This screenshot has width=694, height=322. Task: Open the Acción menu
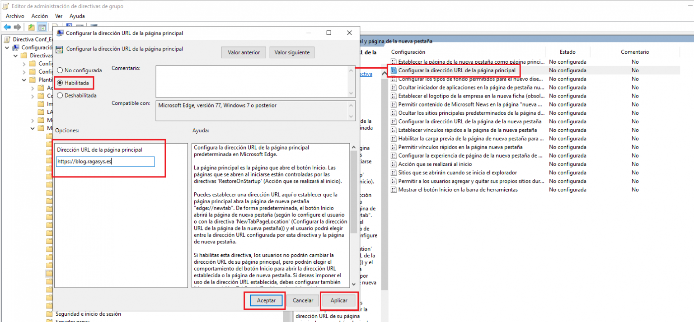[x=39, y=16]
